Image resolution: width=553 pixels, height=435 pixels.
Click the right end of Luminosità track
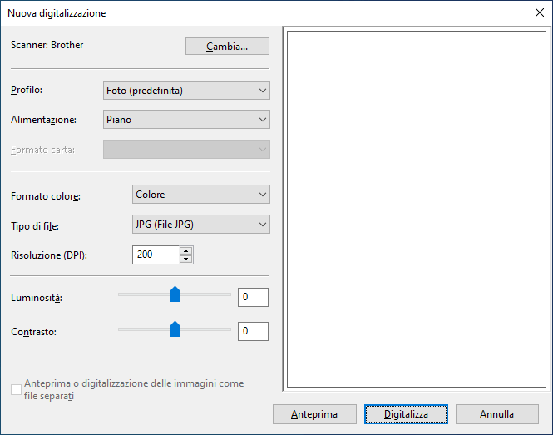coord(228,294)
